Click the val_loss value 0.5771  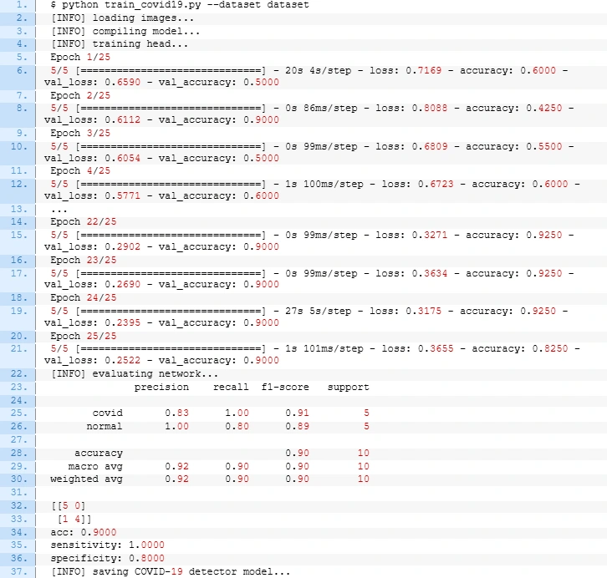pos(122,195)
